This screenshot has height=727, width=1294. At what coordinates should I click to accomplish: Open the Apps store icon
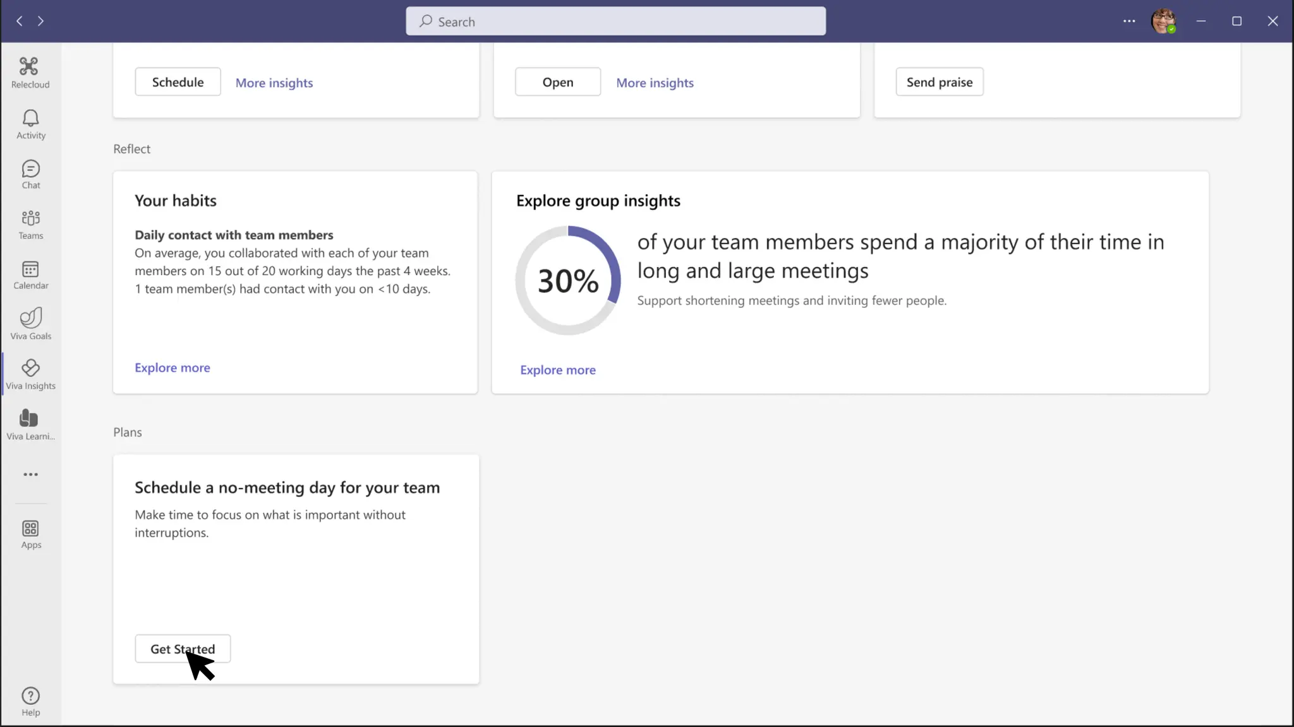click(30, 534)
